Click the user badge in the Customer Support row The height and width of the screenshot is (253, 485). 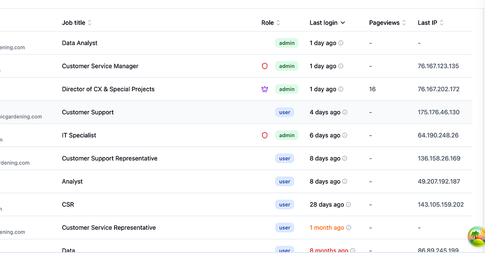[x=285, y=112]
